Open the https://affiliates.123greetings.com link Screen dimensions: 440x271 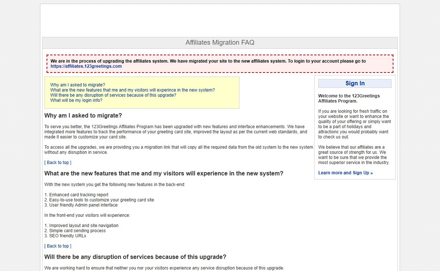click(x=86, y=66)
